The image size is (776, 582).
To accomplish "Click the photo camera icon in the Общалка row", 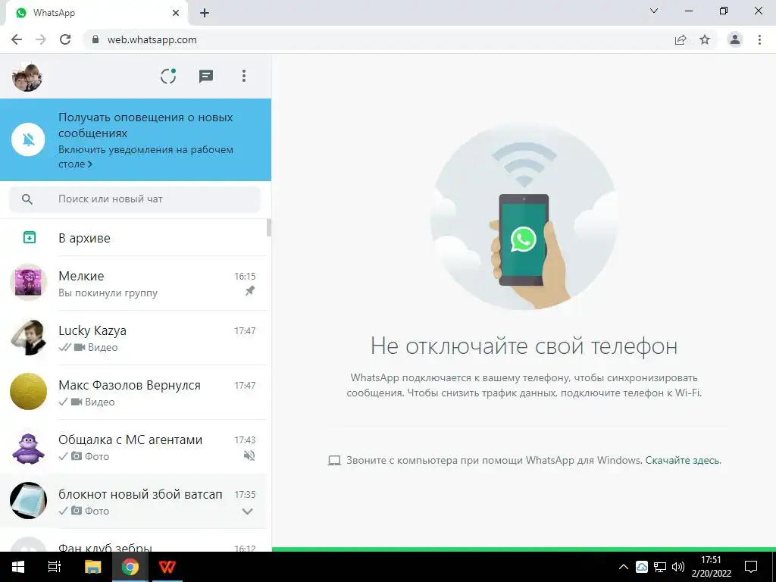I will pyautogui.click(x=77, y=455).
